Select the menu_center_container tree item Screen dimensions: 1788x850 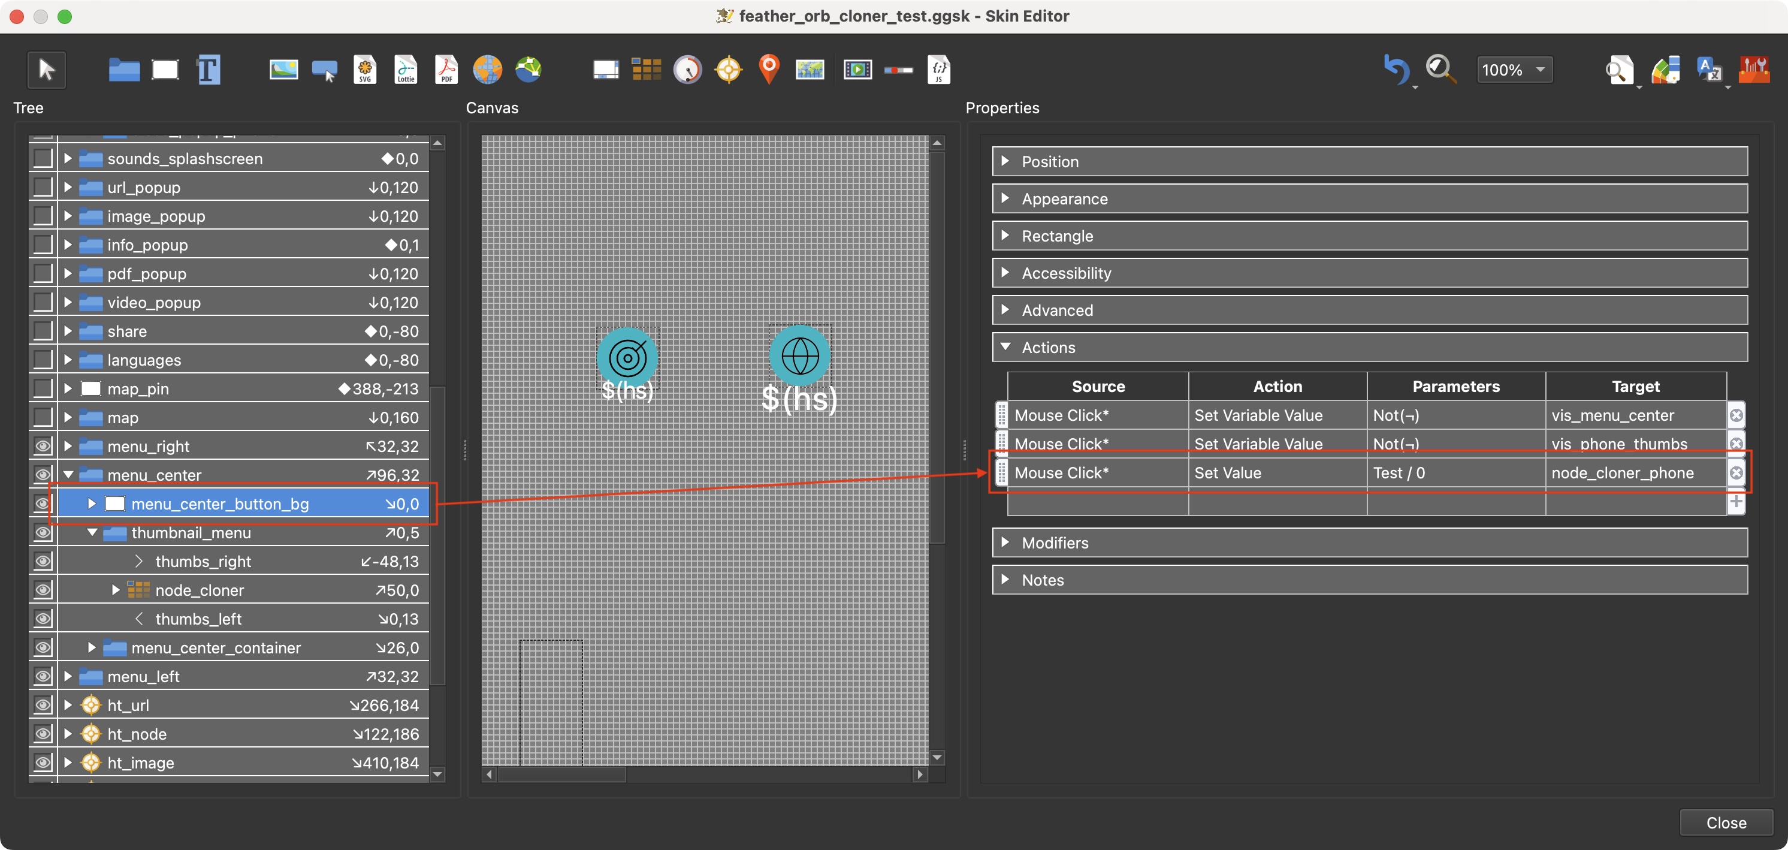[243, 647]
